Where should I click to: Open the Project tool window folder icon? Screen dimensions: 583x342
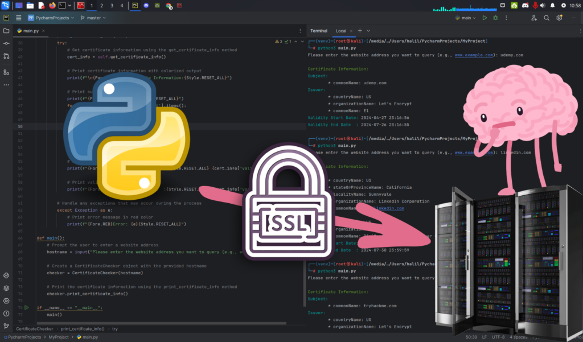(6, 32)
